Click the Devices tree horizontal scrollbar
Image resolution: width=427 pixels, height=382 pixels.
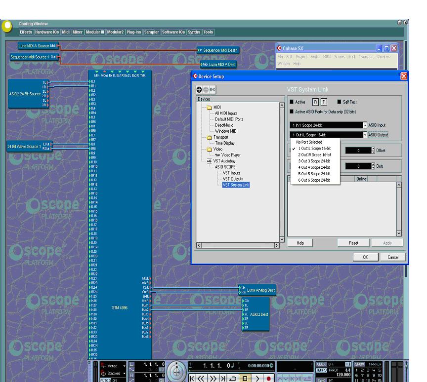pos(238,245)
